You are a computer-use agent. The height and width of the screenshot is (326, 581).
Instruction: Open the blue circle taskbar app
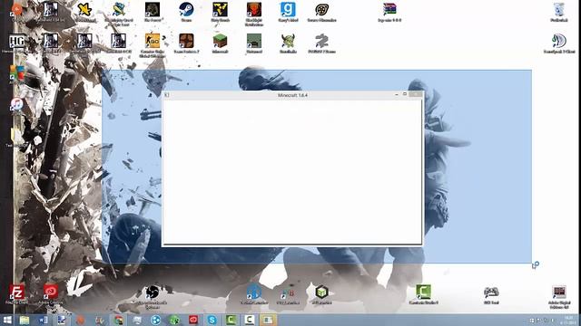click(155, 320)
